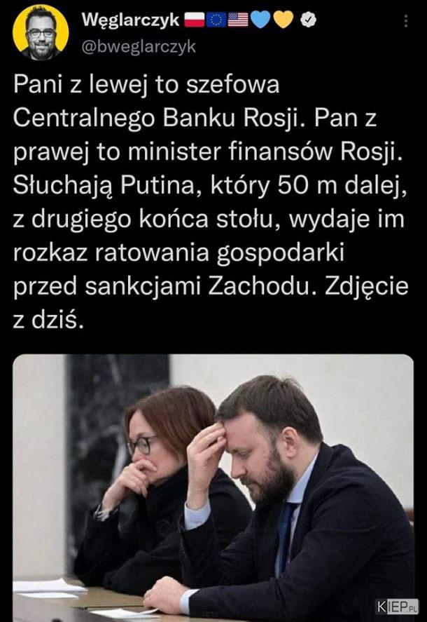
Task: Click the man's blue tie in photo
Action: pos(284,536)
